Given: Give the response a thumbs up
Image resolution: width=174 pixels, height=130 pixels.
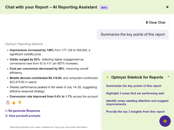Looking at the screenshot, I should pos(14,103).
